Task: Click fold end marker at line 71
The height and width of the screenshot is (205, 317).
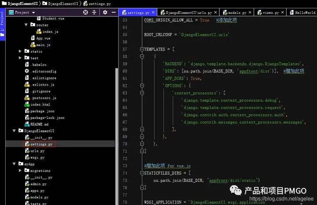Action: click(142, 151)
